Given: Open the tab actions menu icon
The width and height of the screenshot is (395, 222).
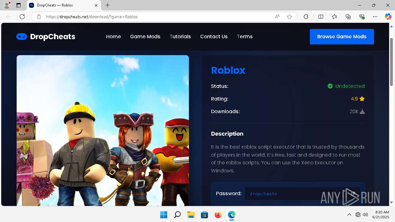Looking at the screenshot, I should point(19,5).
